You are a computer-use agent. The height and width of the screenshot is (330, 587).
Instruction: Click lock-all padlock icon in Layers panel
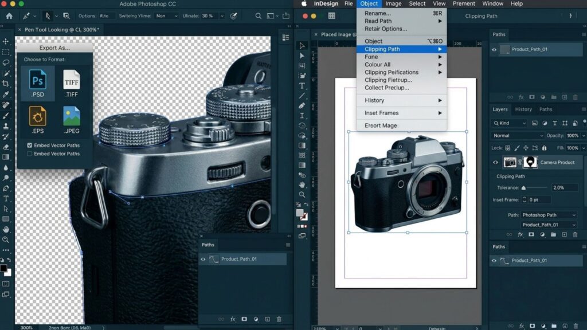[x=545, y=148]
